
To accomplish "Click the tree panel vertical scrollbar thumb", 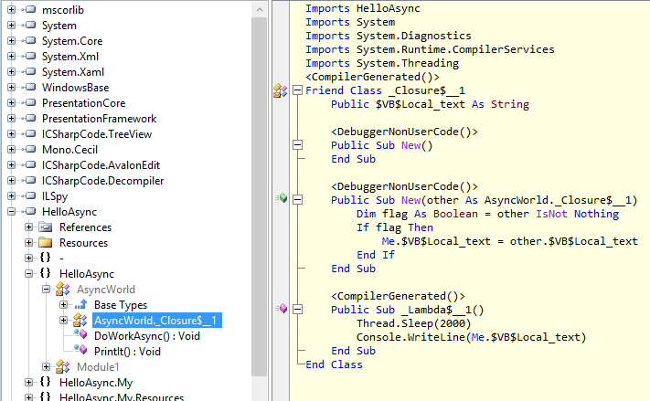I will (x=260, y=196).
